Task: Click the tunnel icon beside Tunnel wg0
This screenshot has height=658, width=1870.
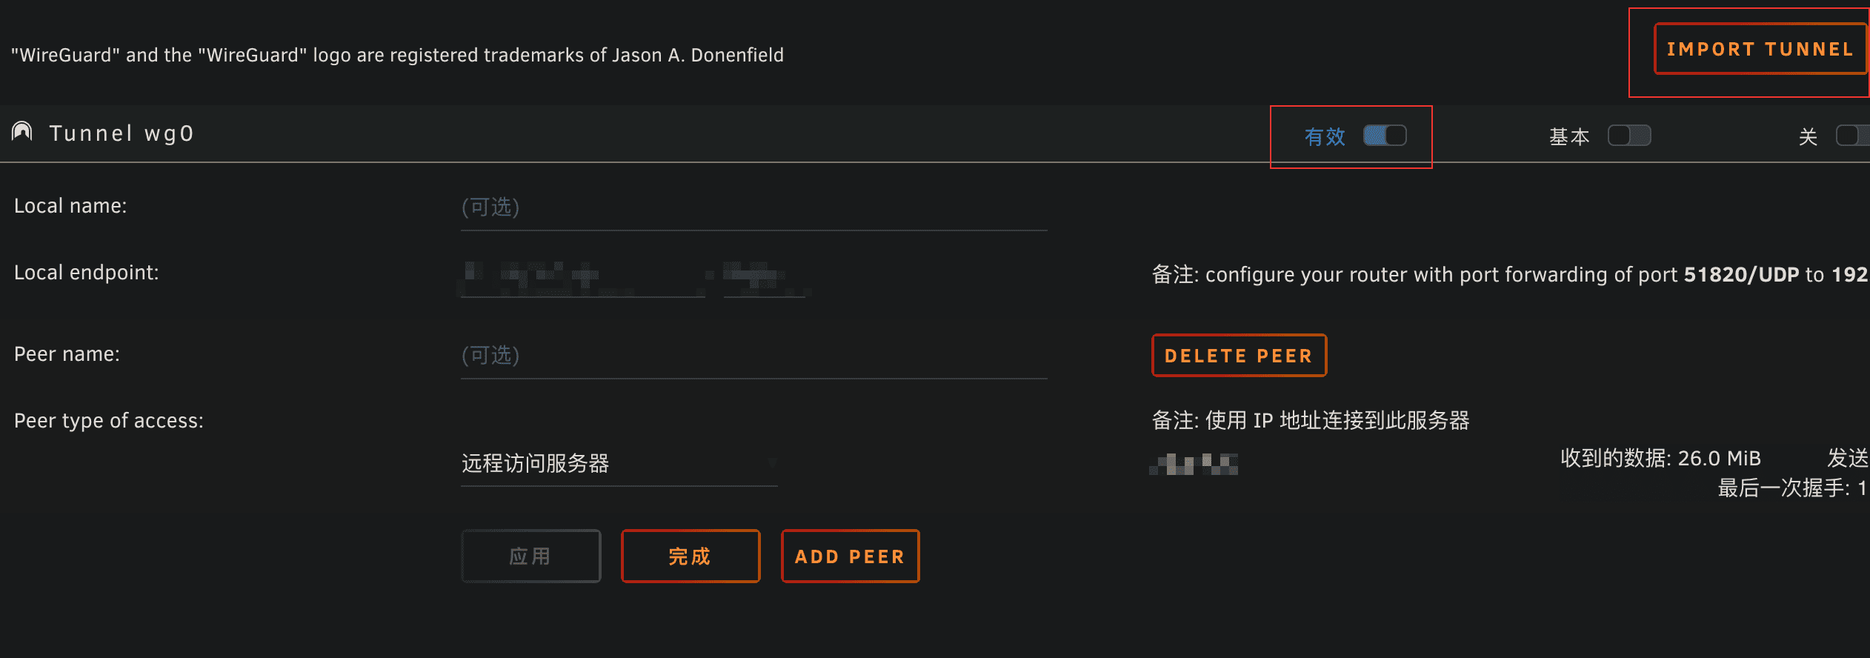Action: point(22,133)
